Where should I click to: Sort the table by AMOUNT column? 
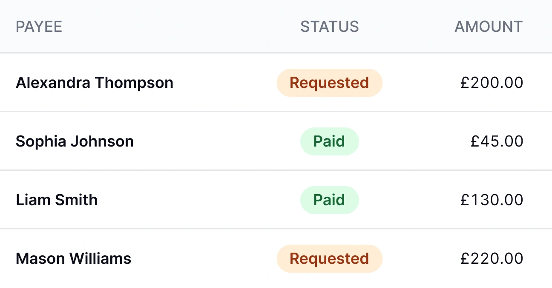click(x=489, y=26)
